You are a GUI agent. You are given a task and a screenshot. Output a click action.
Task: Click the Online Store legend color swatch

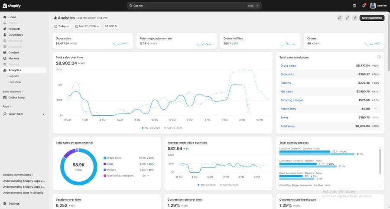(105, 158)
